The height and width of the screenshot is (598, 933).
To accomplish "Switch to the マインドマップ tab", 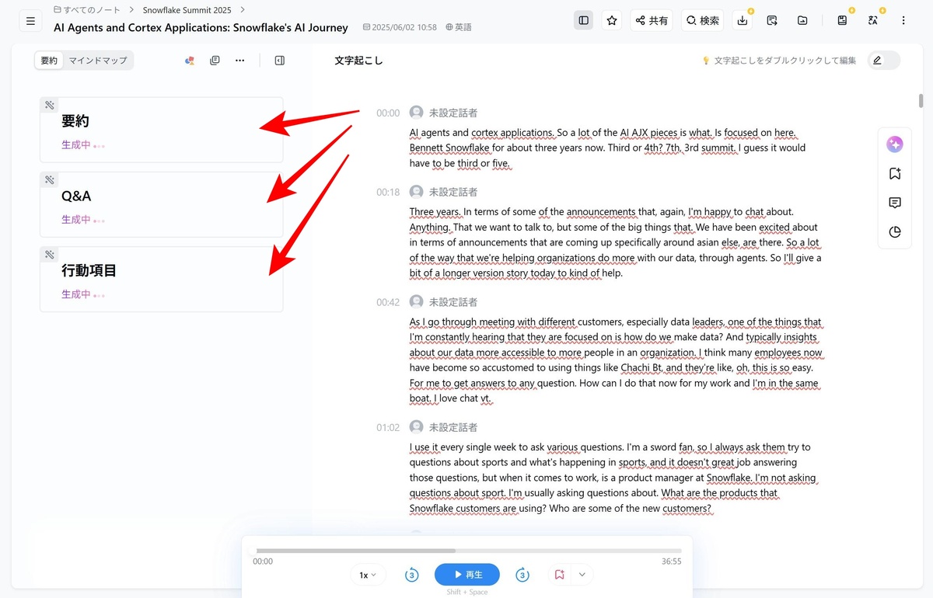I will 98,61.
